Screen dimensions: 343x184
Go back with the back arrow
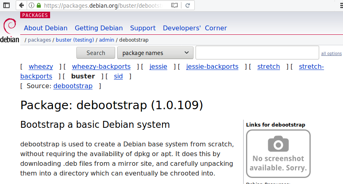coord(21,5)
